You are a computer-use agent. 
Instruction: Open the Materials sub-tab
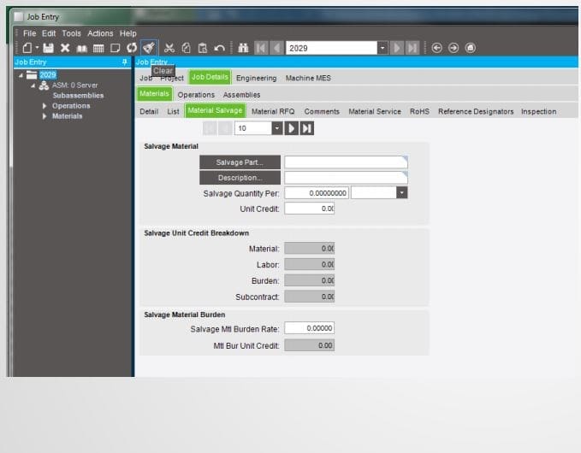155,94
